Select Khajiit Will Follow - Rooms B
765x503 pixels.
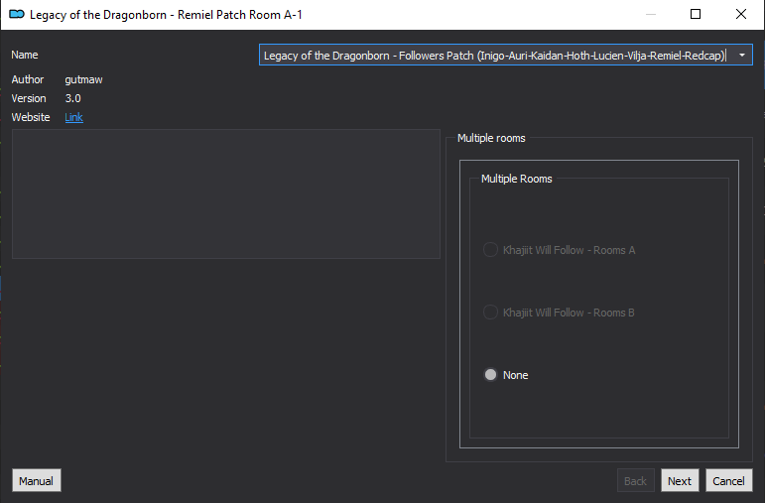pyautogui.click(x=559, y=313)
